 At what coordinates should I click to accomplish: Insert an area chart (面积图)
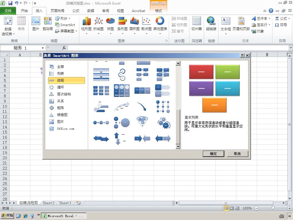(x=134, y=25)
